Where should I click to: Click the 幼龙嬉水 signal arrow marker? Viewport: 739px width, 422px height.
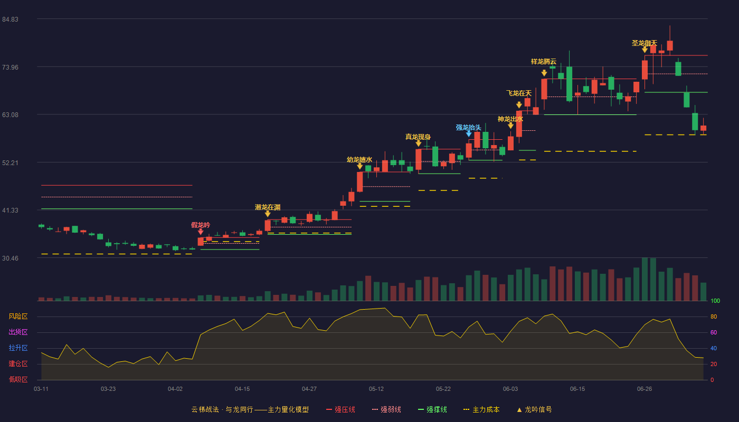(x=360, y=166)
